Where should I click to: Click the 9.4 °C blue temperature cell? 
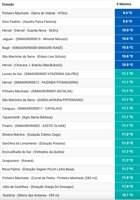[x=127, y=13]
